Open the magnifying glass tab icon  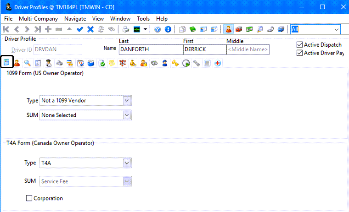28,63
